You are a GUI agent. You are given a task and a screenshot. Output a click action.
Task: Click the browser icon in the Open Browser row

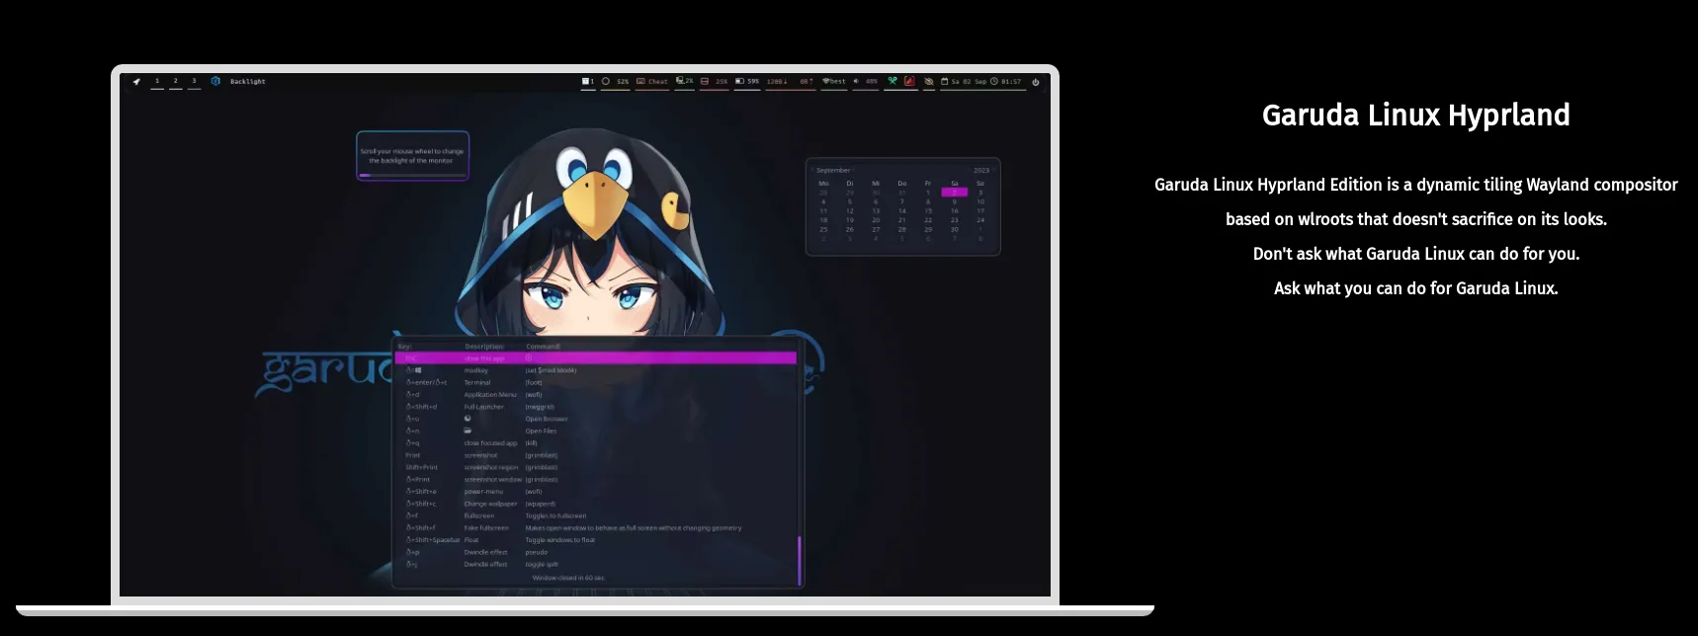(467, 419)
